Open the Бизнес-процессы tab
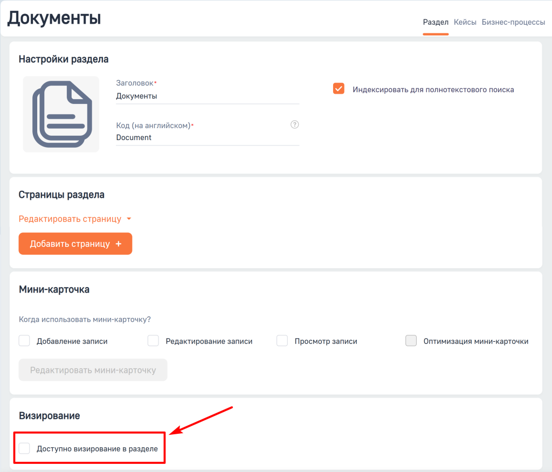This screenshot has height=472, width=552. click(513, 22)
